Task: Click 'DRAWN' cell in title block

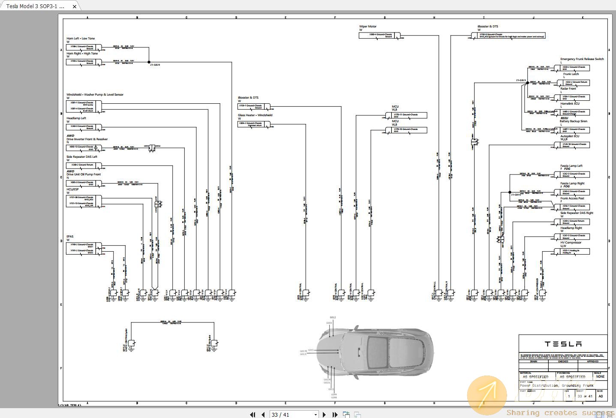Action: 534,362
